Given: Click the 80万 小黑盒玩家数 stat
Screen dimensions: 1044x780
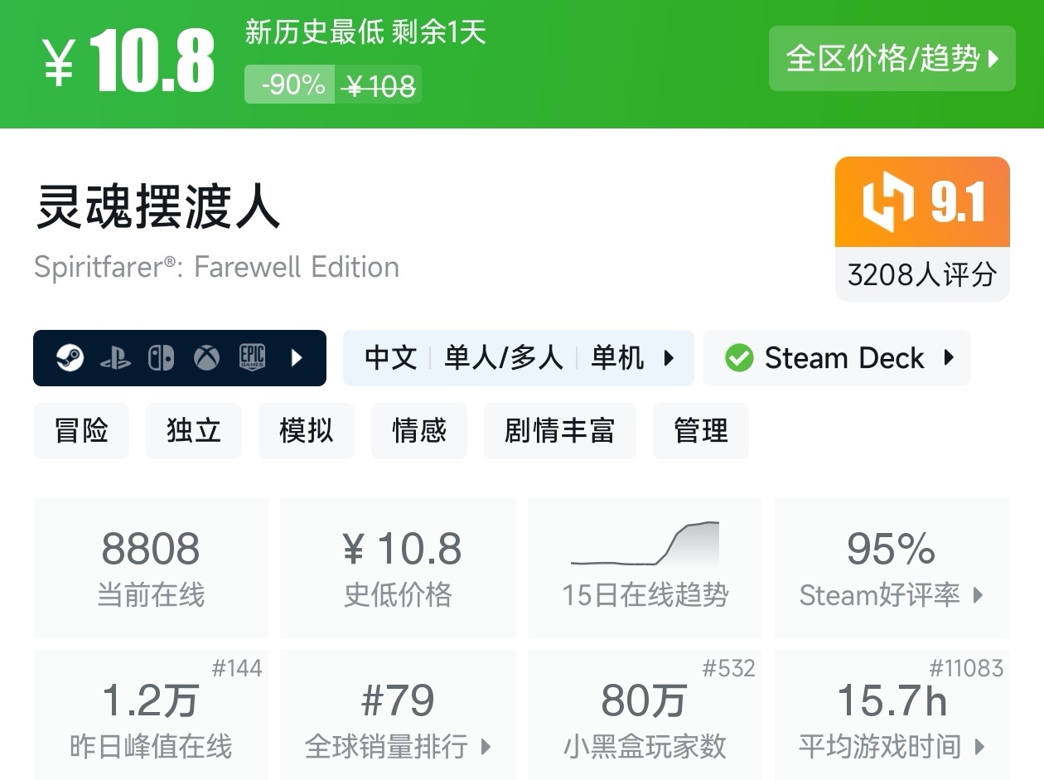Looking at the screenshot, I should (645, 715).
